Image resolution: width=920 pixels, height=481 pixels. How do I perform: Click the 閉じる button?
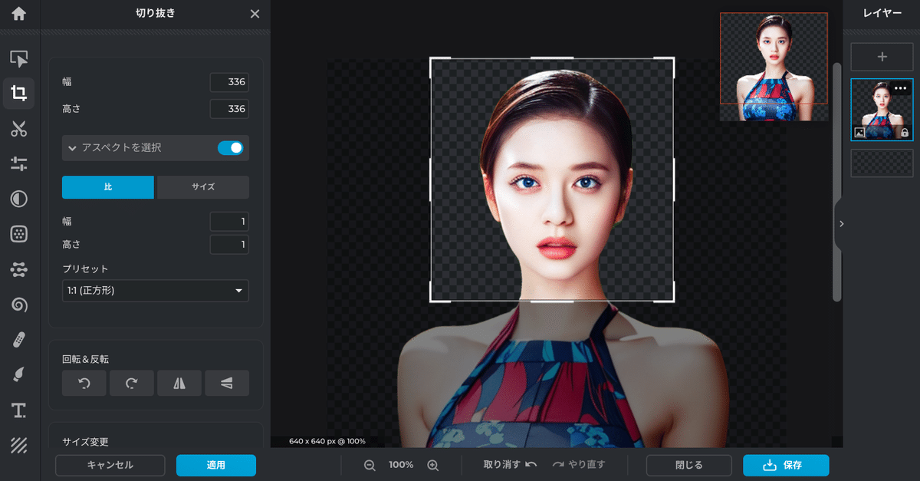688,466
